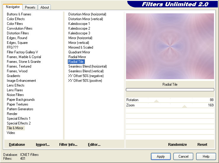Viewport: 219px width, 163px height.
Task: Select Edges, Round category
Action: pos(17,38)
